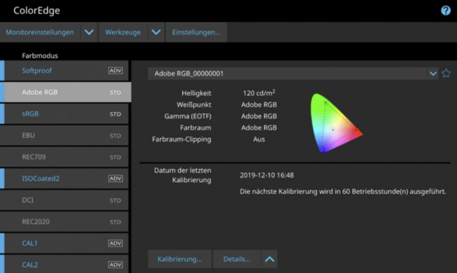Open the Adobe RGB_00000001 target dropdown
The image size is (457, 273).
click(433, 74)
